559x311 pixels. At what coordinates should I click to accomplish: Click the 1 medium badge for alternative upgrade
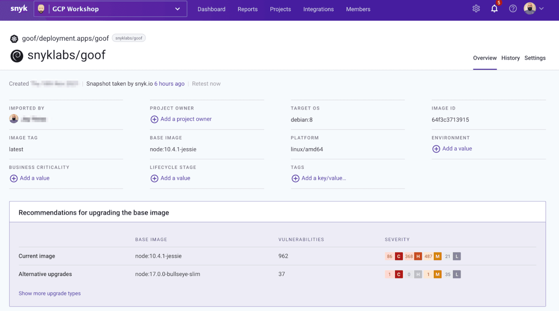(x=433, y=274)
